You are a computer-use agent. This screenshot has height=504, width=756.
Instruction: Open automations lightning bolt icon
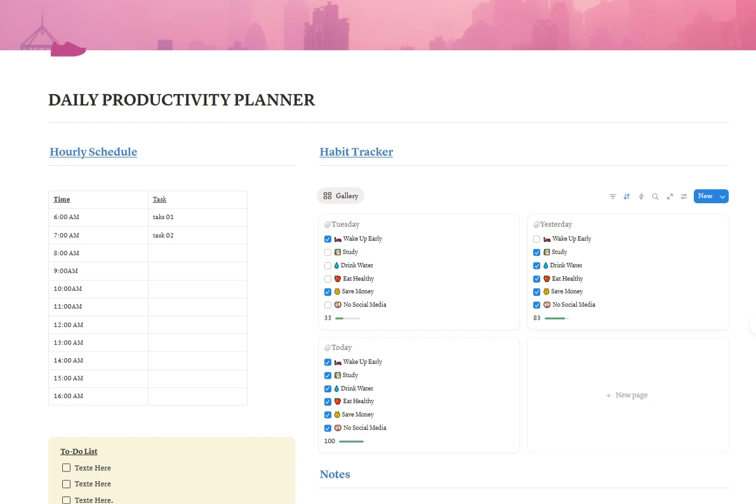click(641, 196)
